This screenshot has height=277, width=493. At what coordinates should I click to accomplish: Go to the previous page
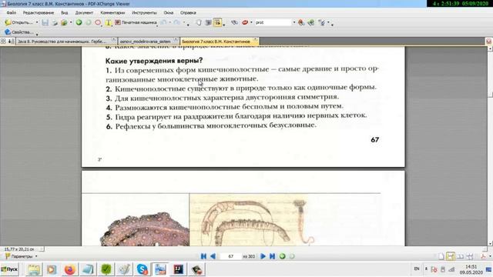(213, 256)
